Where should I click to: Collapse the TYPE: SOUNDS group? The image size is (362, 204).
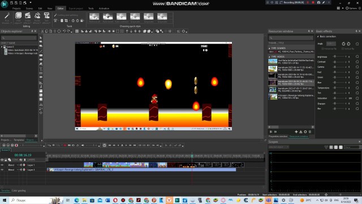(269, 48)
